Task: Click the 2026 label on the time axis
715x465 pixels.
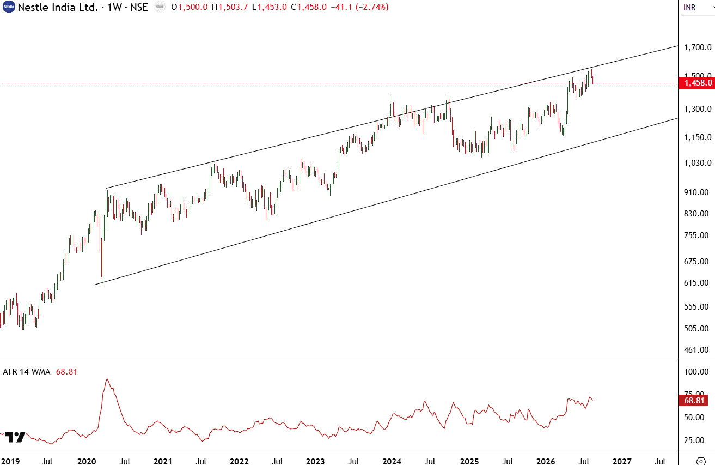Action: (545, 461)
